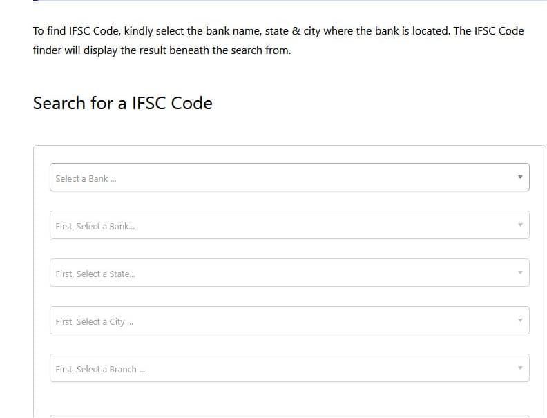Click the arrow on the Select a Bank field
Image resolution: width=547 pixels, height=418 pixels.
click(x=520, y=178)
